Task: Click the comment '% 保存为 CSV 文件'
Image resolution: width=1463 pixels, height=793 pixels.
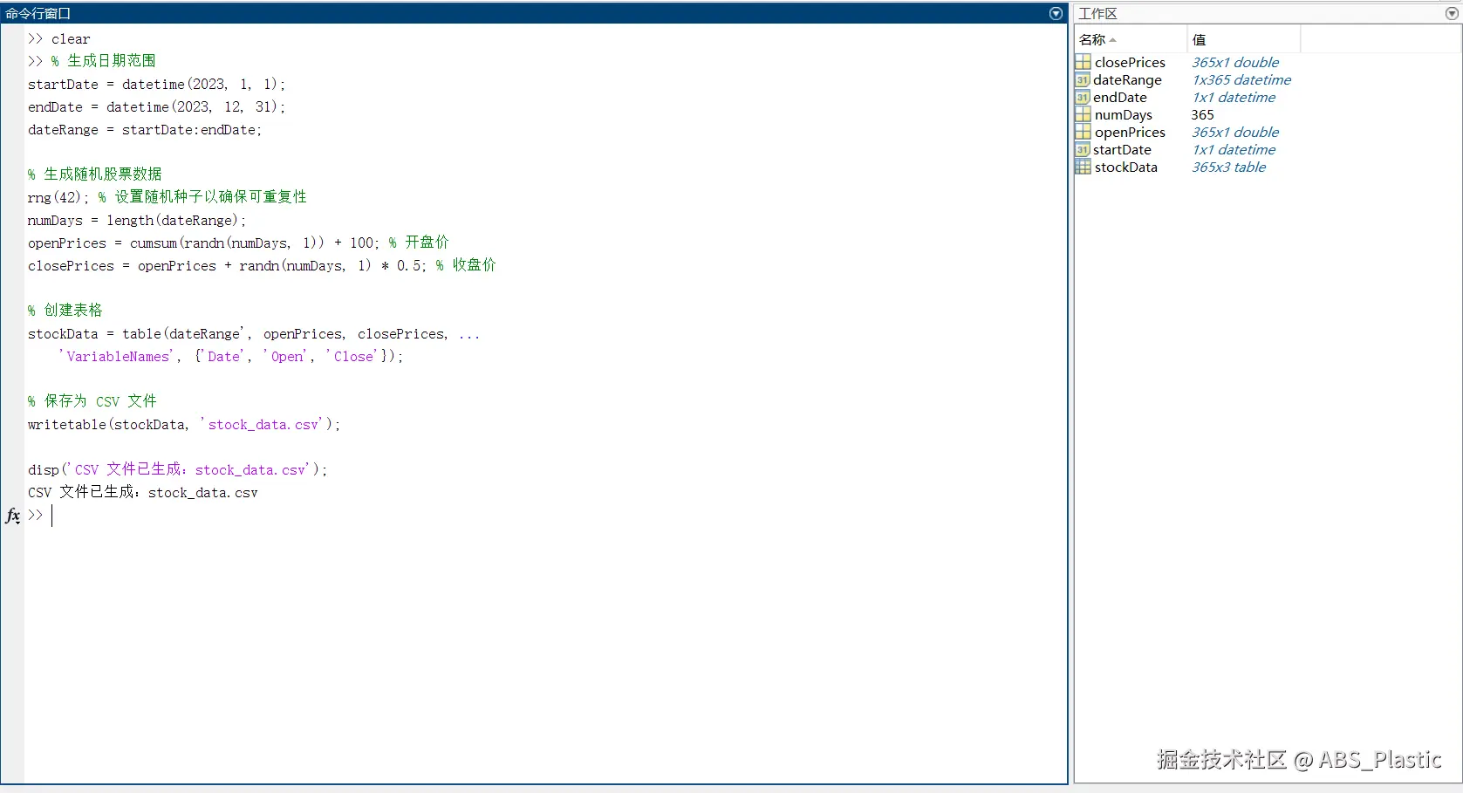Action: tap(92, 401)
